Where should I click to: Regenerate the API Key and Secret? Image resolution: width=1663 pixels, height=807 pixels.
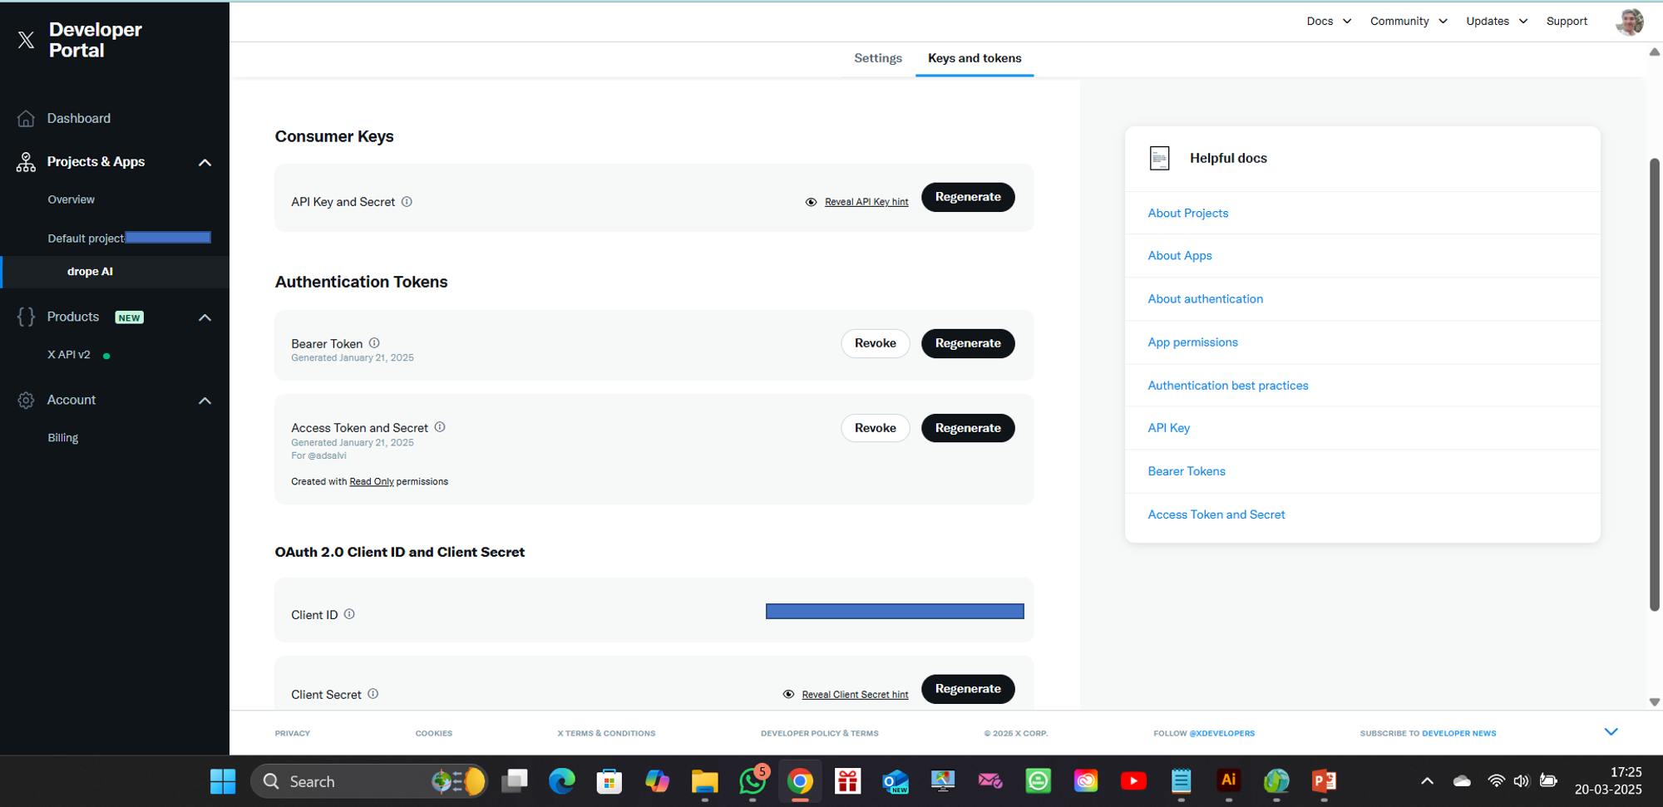[968, 197]
